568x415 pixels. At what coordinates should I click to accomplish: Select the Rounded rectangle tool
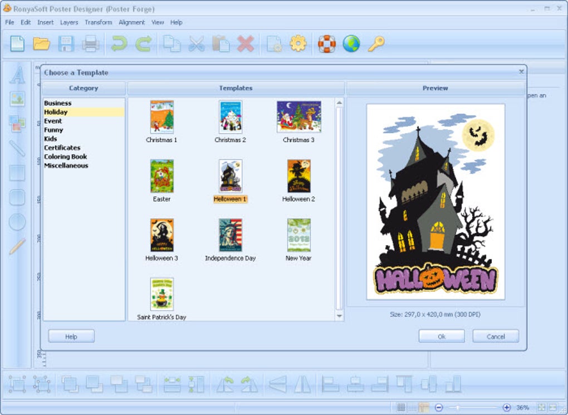point(17,198)
